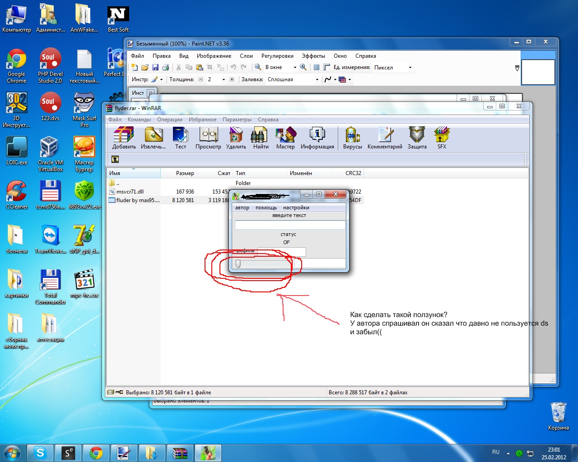578x462 pixels.
Task: Open the Эффекты menu in Paint.NET
Action: point(313,56)
